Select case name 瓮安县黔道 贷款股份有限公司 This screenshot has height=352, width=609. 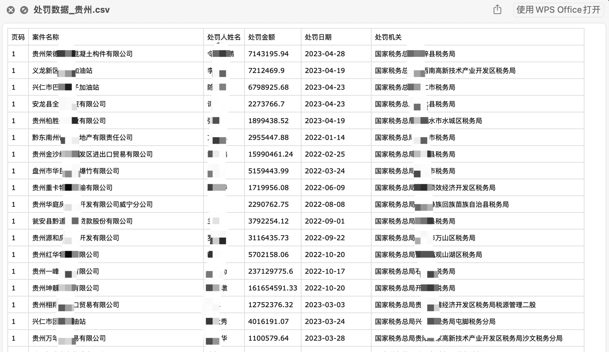[116, 221]
